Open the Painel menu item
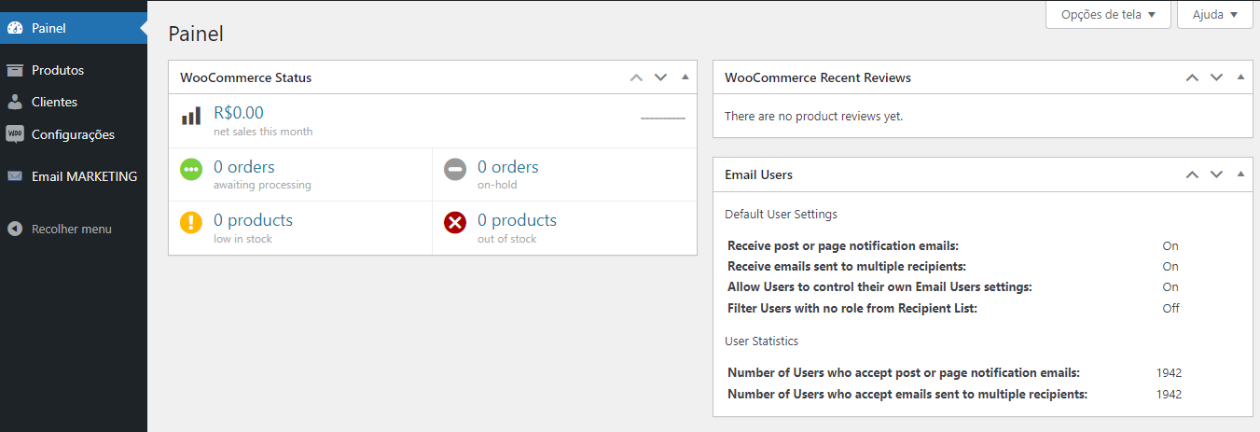The width and height of the screenshot is (1260, 432). coord(74,28)
